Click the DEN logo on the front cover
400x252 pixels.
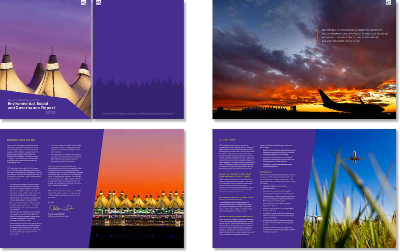tap(84, 2)
